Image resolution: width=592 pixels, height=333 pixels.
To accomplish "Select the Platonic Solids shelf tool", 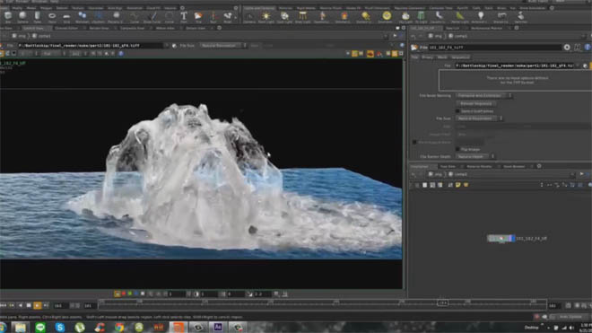I will click(x=116, y=17).
